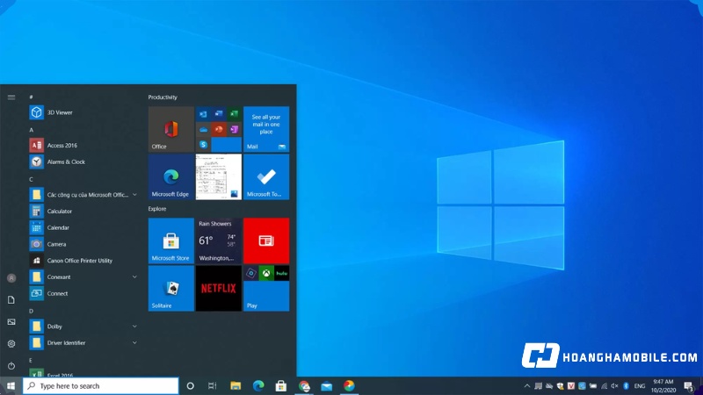The height and width of the screenshot is (395, 703).
Task: Open the Mail tile
Action: coord(266,129)
